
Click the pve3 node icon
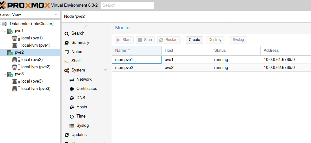pos(10,74)
